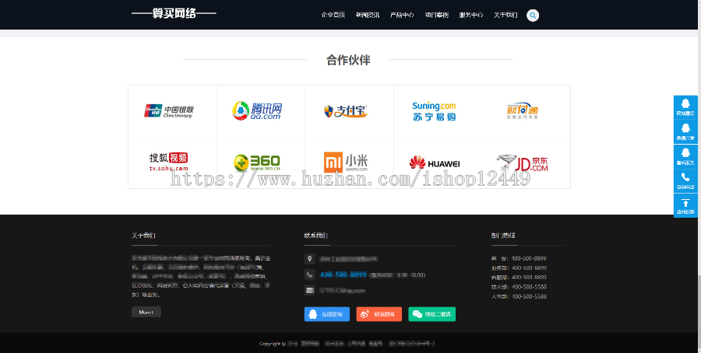The height and width of the screenshot is (353, 701).
Task: Click the 合作伙伴 section heading
Action: pyautogui.click(x=348, y=60)
